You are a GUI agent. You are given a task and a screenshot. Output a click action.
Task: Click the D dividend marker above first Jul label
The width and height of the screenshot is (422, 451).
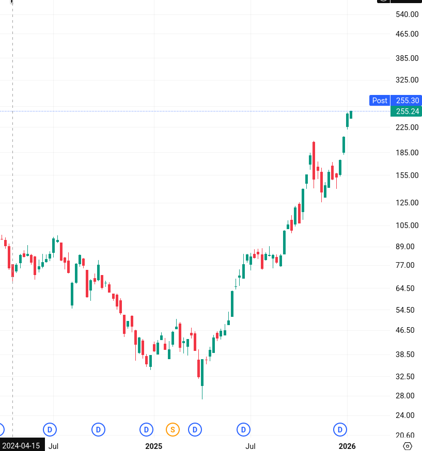point(50,429)
